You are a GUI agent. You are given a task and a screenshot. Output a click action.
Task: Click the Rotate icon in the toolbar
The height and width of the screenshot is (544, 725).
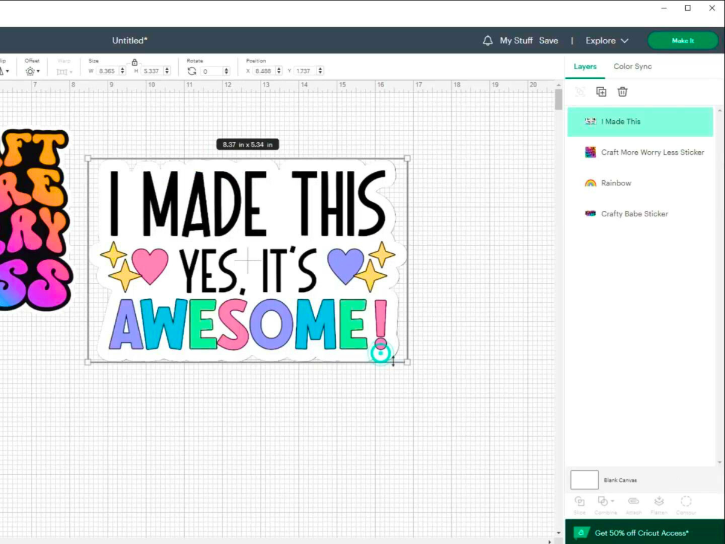coord(192,71)
